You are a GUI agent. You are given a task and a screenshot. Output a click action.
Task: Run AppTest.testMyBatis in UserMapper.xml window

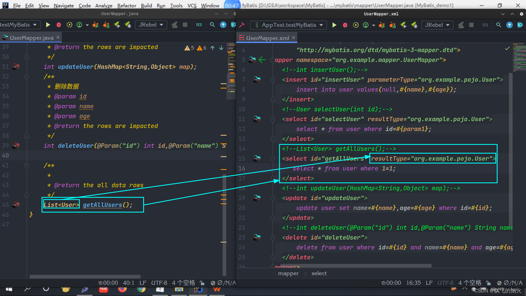tap(334, 25)
